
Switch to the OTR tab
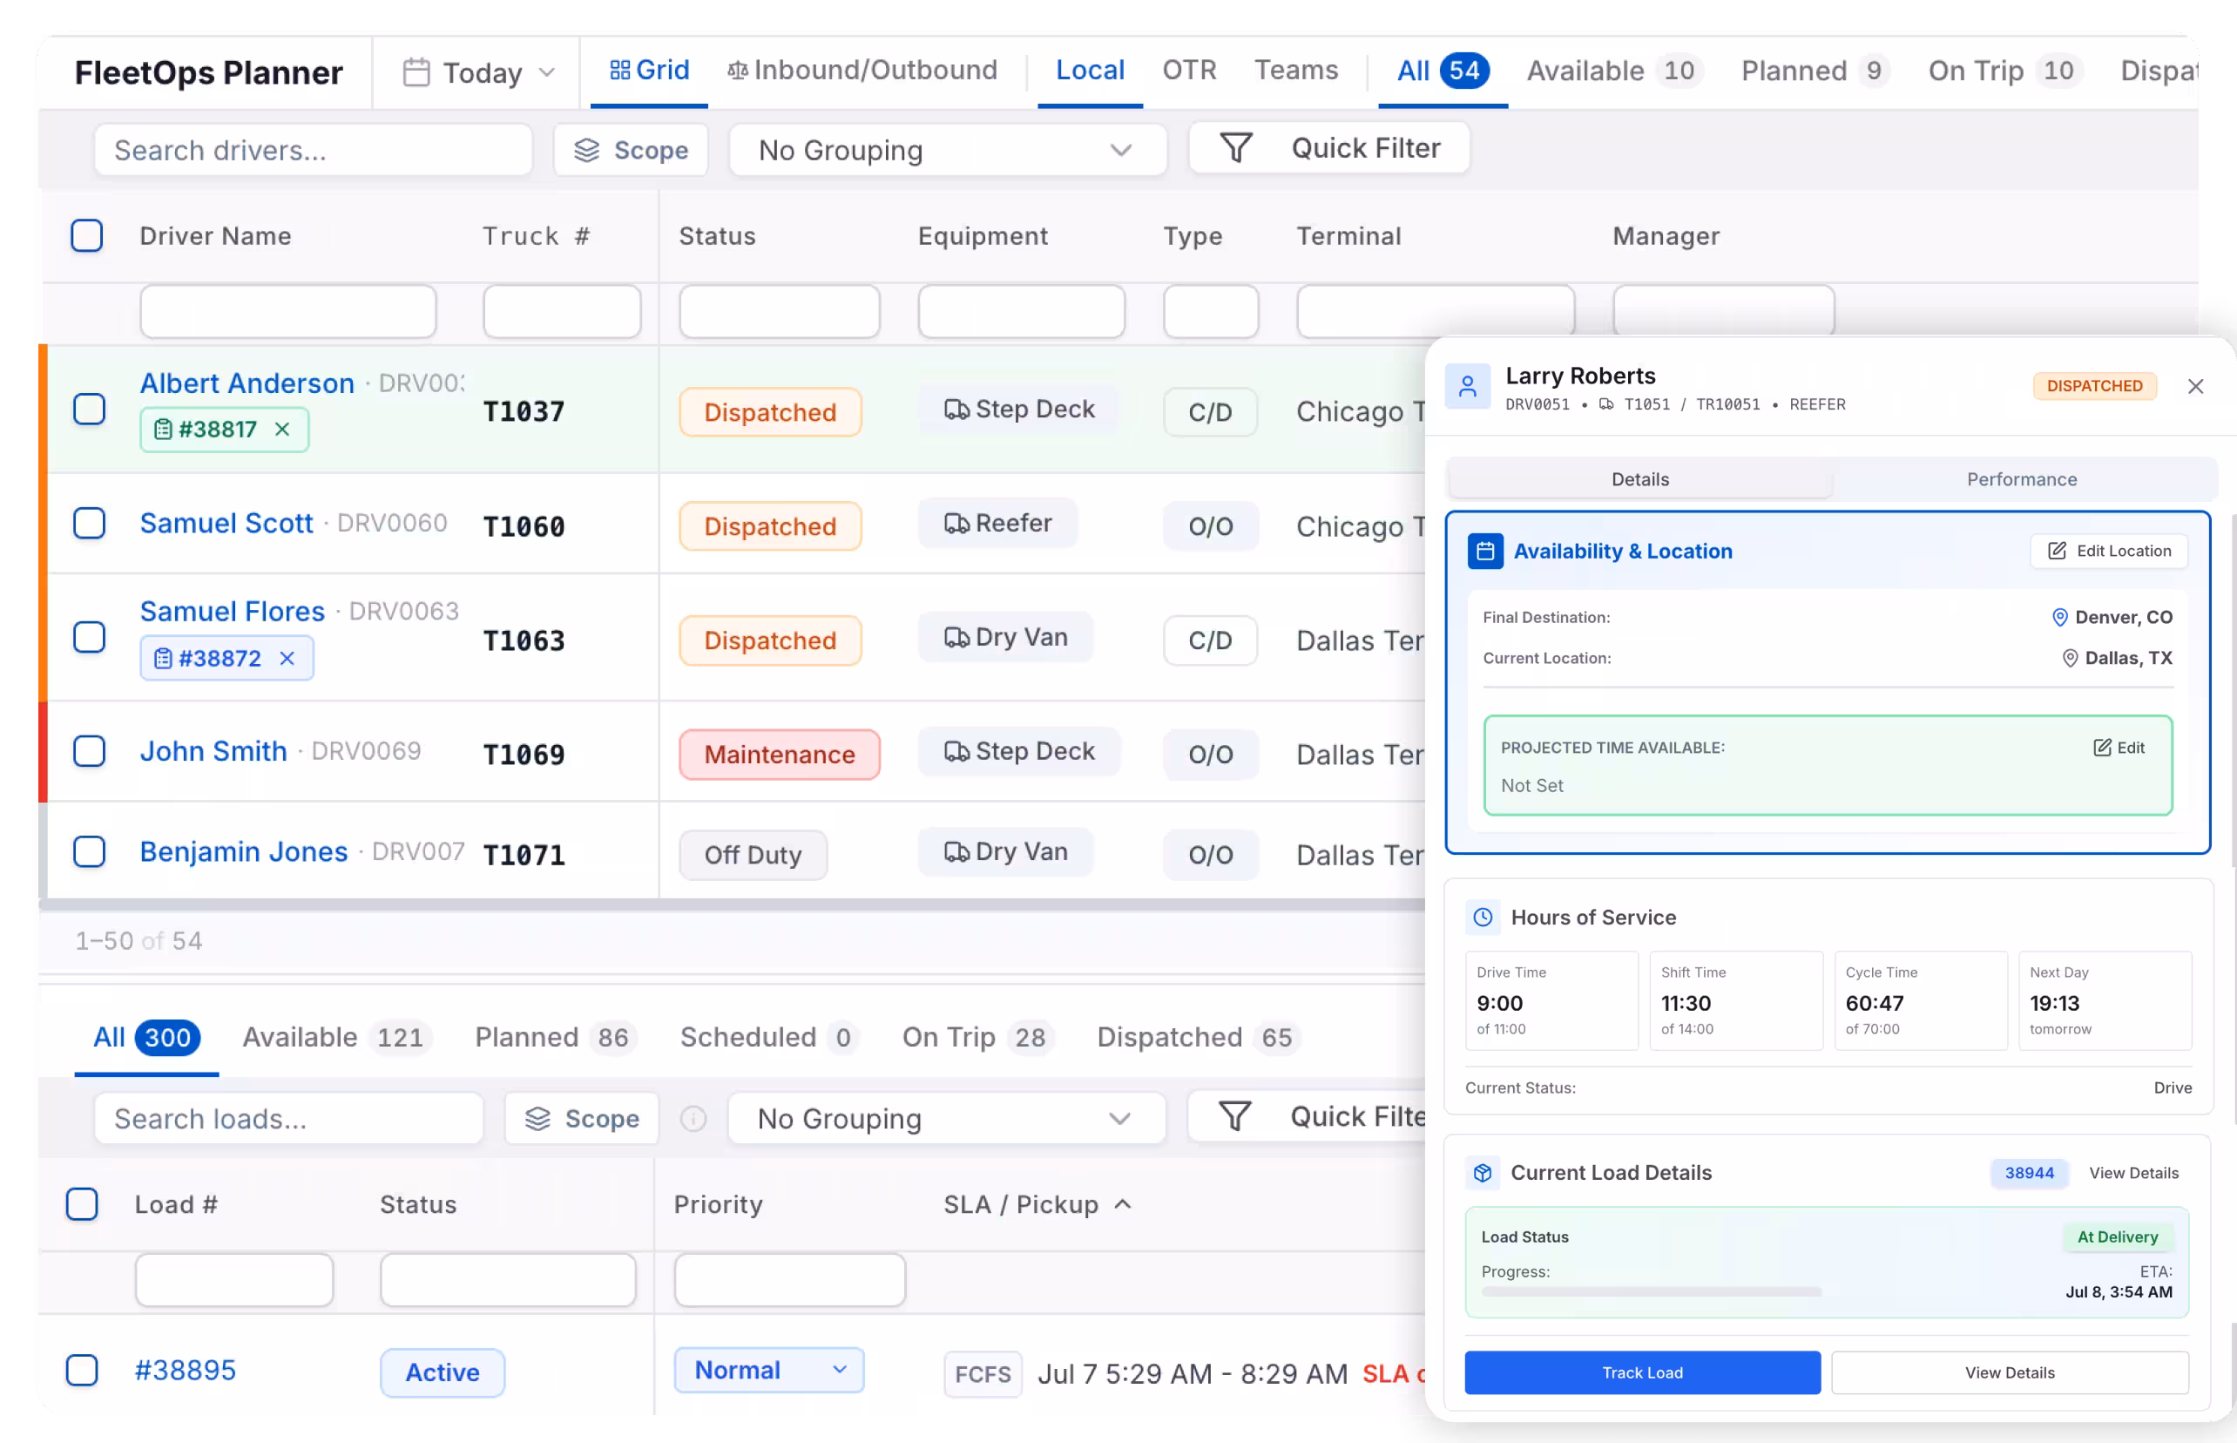1189,71
